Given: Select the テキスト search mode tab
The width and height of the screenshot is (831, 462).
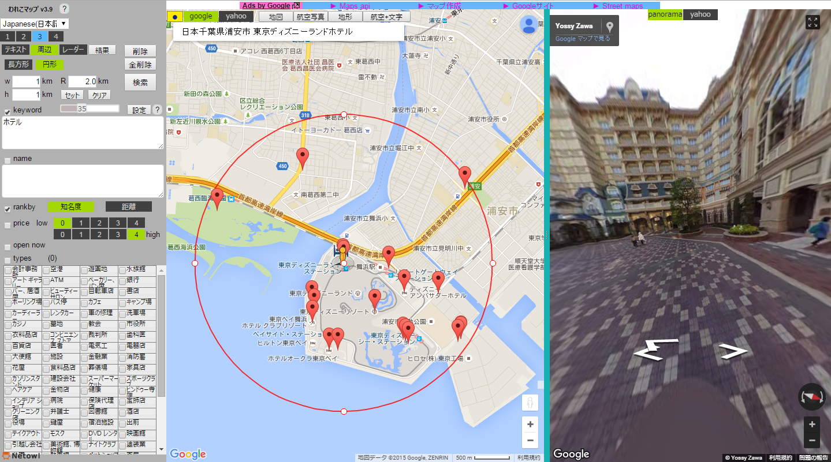Looking at the screenshot, I should (x=16, y=50).
